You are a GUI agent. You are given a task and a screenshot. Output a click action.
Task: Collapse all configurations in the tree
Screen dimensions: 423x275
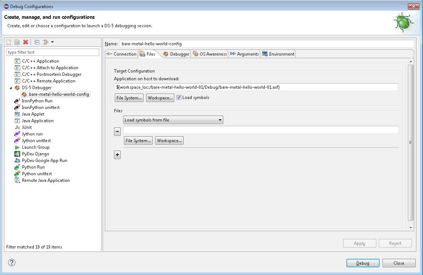coord(37,42)
